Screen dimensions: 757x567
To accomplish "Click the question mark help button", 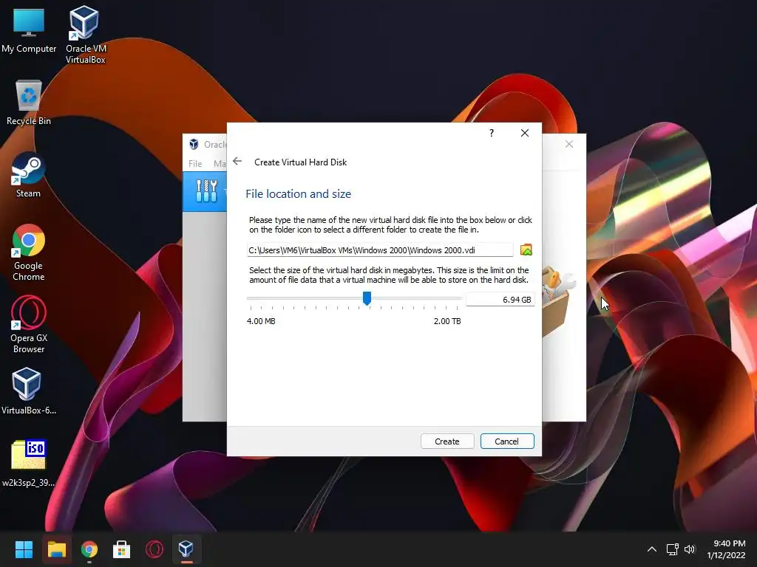I will tap(492, 133).
